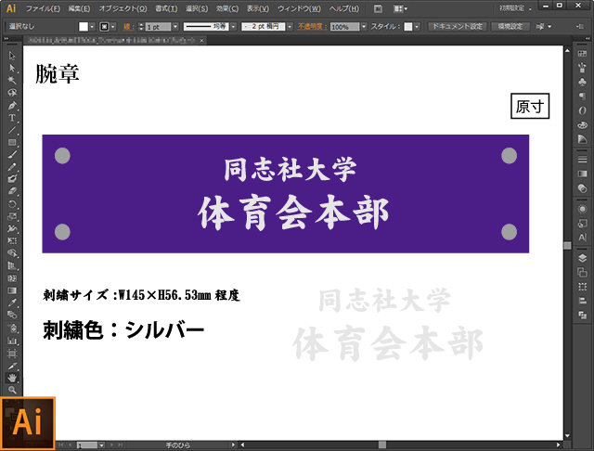Select the Direct Selection tool
The height and width of the screenshot is (451, 594).
[x=12, y=68]
